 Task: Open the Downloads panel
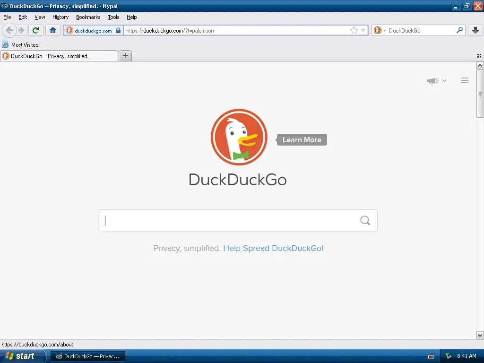click(475, 30)
